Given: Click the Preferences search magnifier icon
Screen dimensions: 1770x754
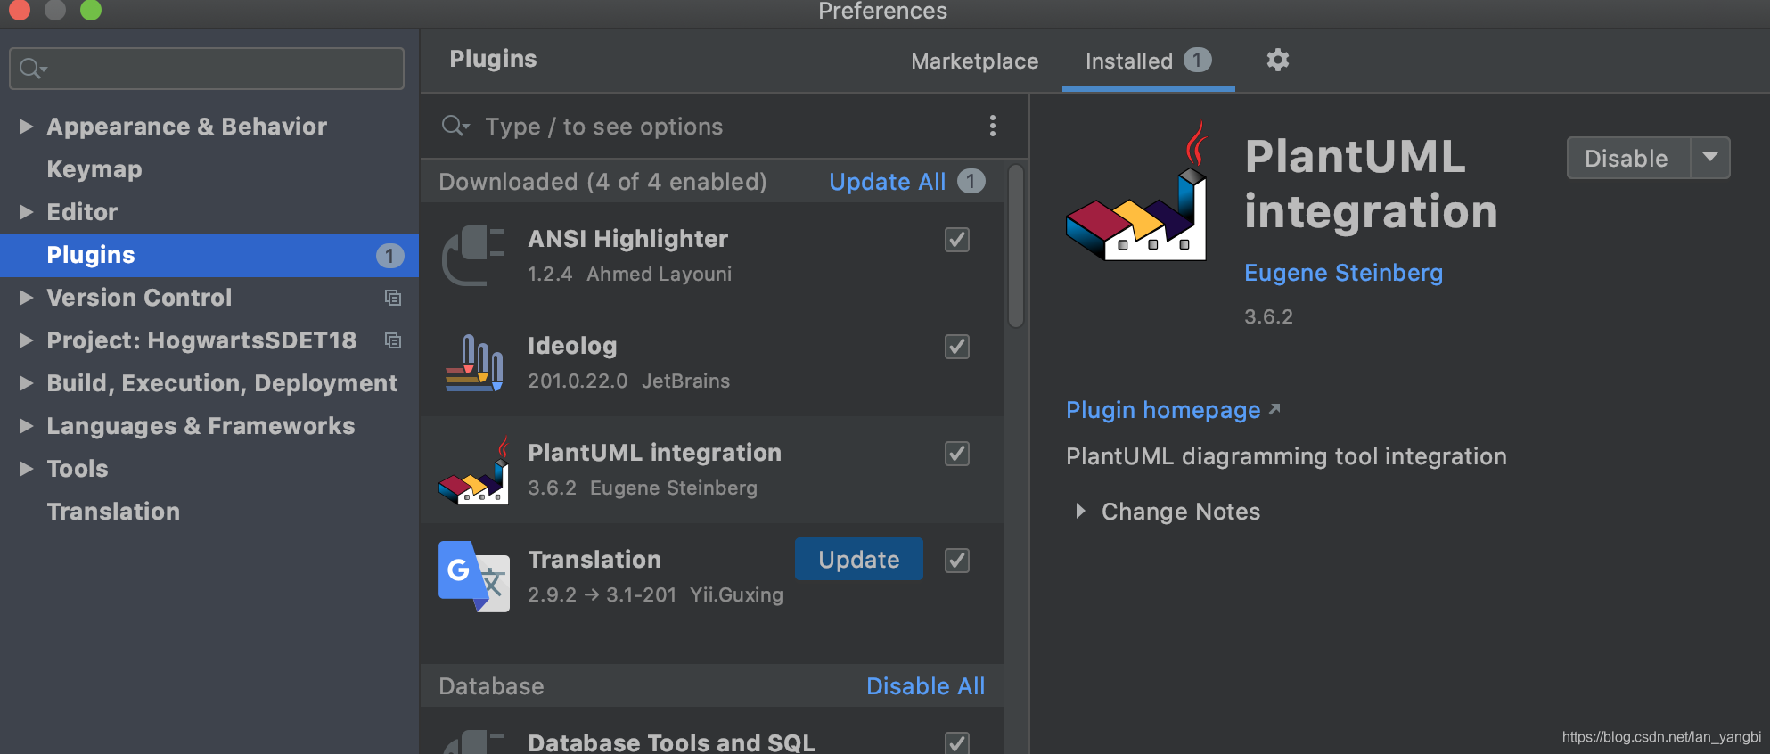Looking at the screenshot, I should (x=33, y=69).
